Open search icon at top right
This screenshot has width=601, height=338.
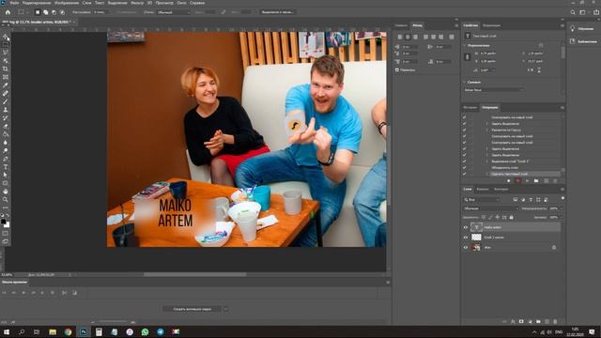[x=573, y=12]
